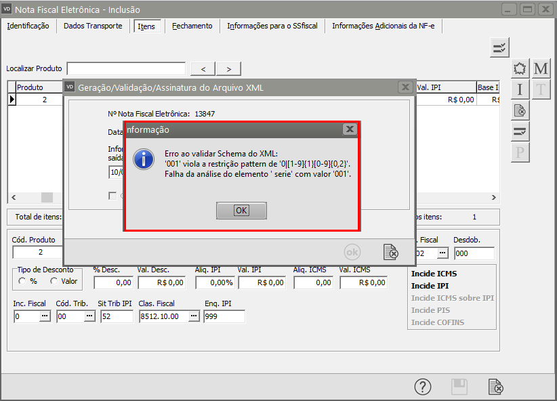Select the % discount type radio button
557x401 pixels.
(x=24, y=281)
